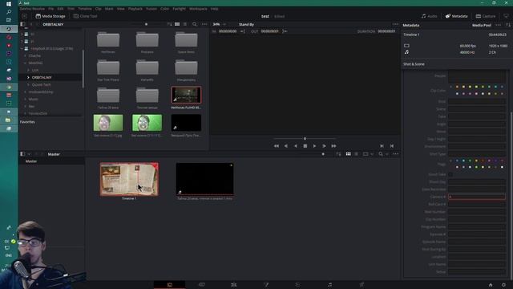Open Project Manager home icon
This screenshot has width=513, height=289.
click(491, 285)
